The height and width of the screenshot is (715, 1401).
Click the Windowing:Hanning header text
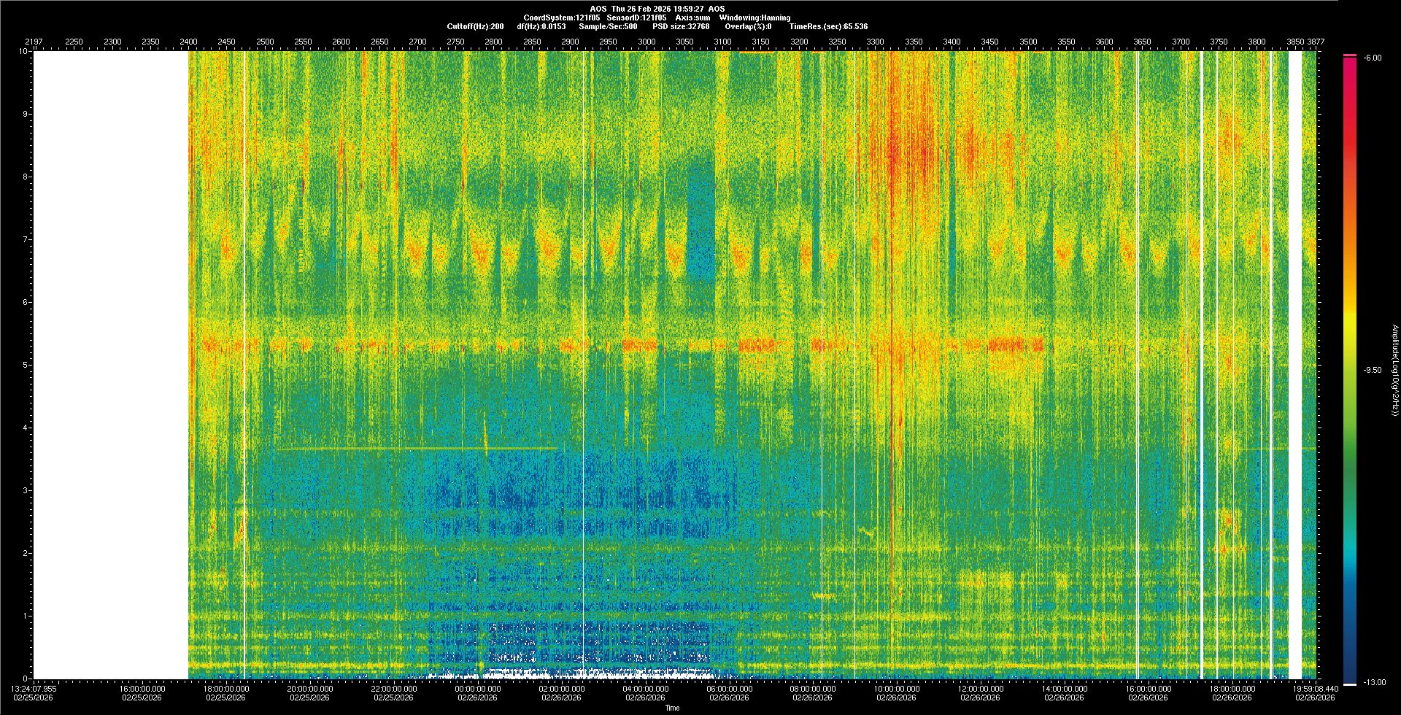pos(754,18)
